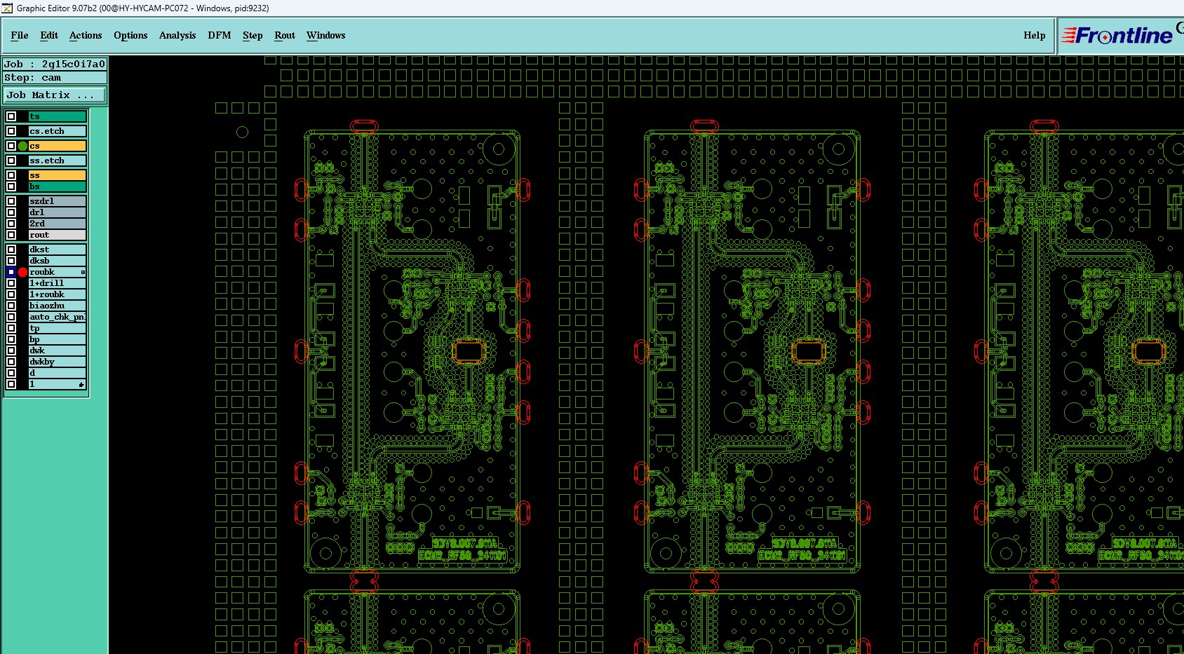Open the Job Matrix button
Viewport: 1184px width, 654px height.
click(x=55, y=95)
